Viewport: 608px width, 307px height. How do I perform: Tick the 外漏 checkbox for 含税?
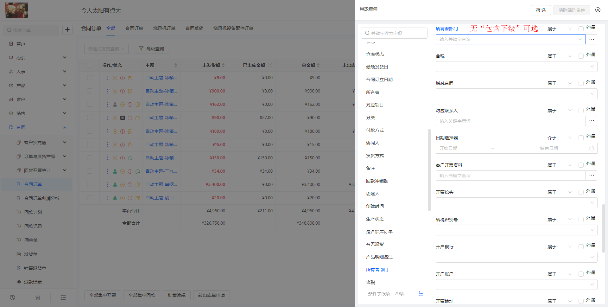pos(581,56)
